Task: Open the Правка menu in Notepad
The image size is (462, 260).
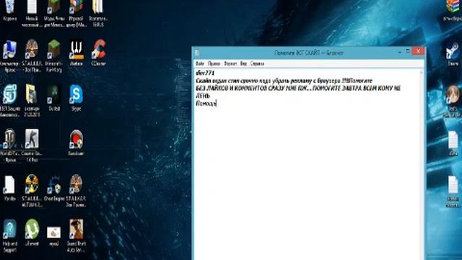Action: pyautogui.click(x=214, y=64)
